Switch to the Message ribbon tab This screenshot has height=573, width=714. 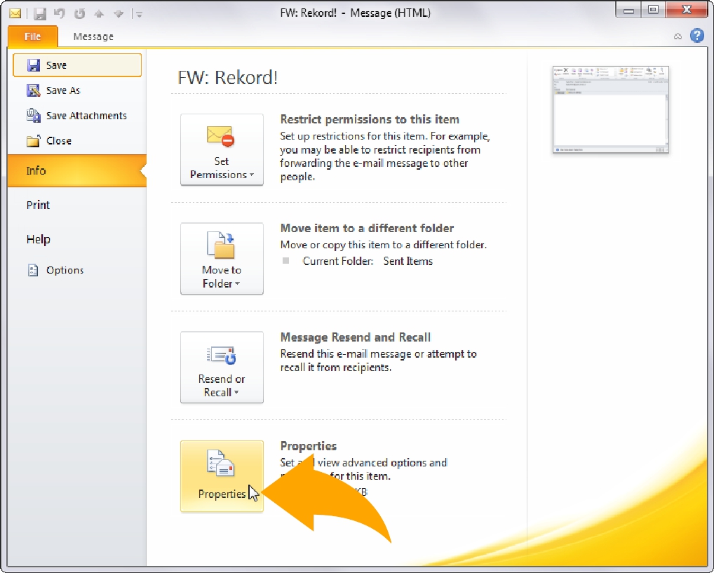tap(93, 36)
